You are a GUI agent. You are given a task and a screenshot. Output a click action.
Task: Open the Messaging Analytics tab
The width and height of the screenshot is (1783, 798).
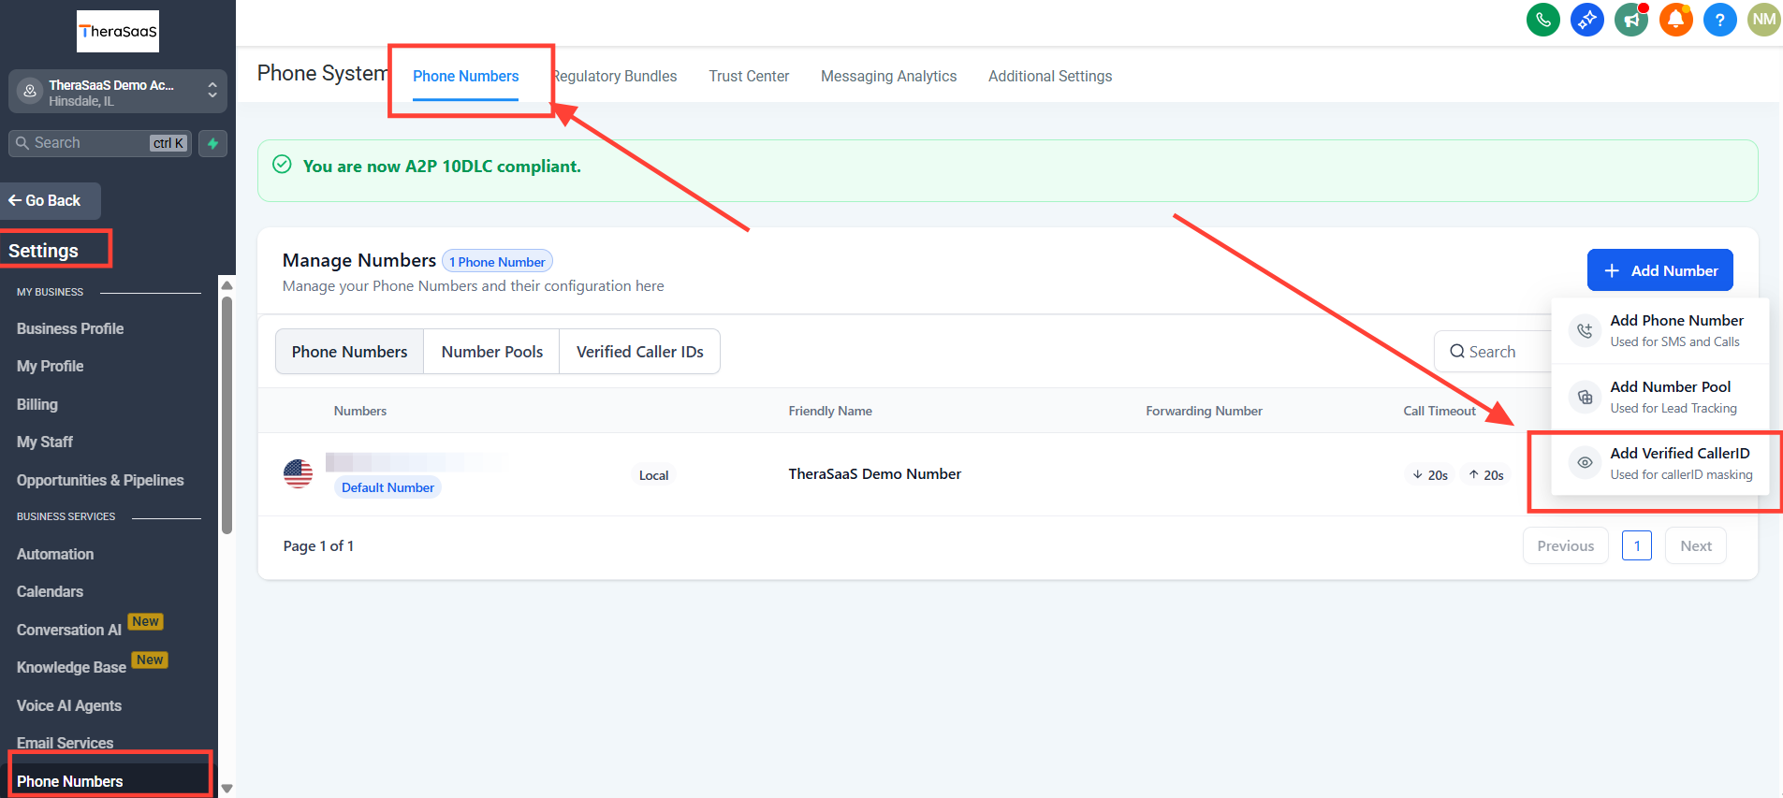[x=888, y=76]
